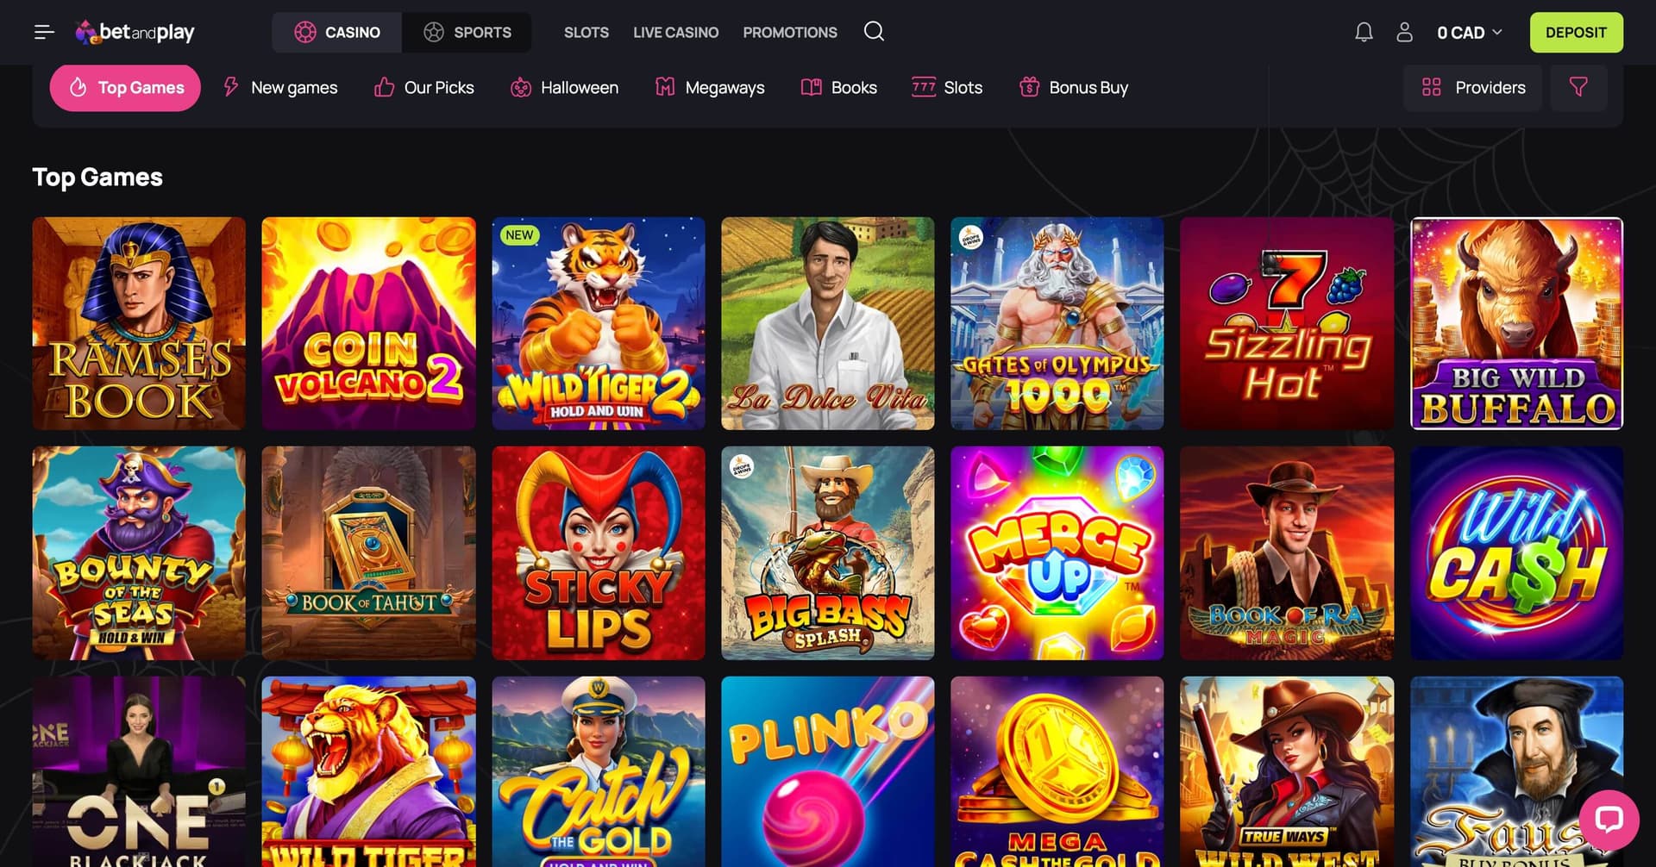Image resolution: width=1656 pixels, height=867 pixels.
Task: Open the user account profile icon
Action: click(1404, 33)
